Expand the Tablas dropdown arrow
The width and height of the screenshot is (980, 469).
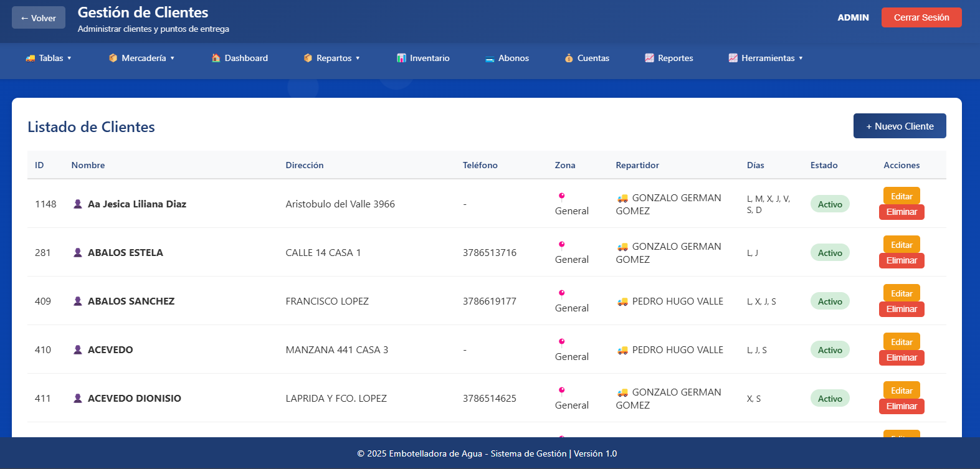(x=69, y=58)
